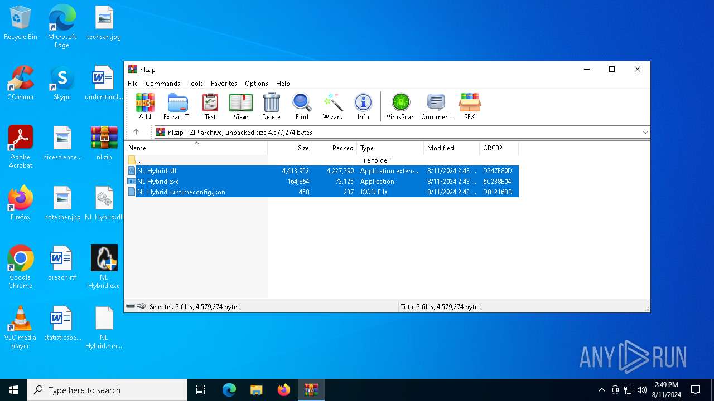714x401 pixels.
Task: Select NL Hybrid.exe desktop file
Action: click(104, 267)
